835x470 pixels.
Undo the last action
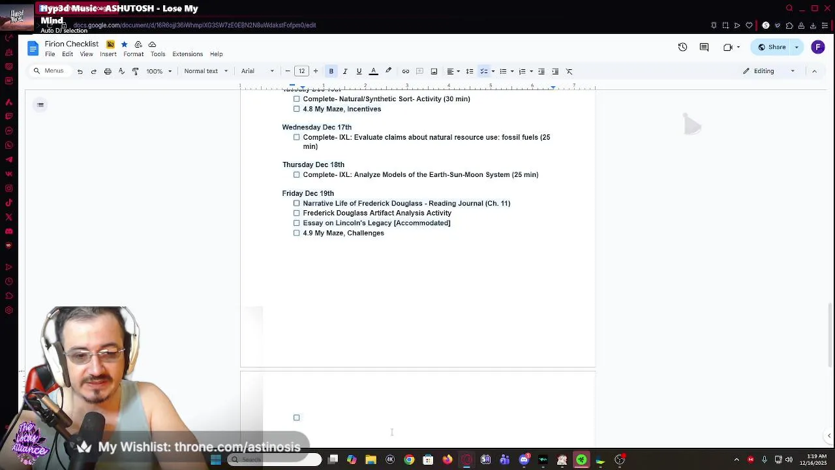(80, 71)
